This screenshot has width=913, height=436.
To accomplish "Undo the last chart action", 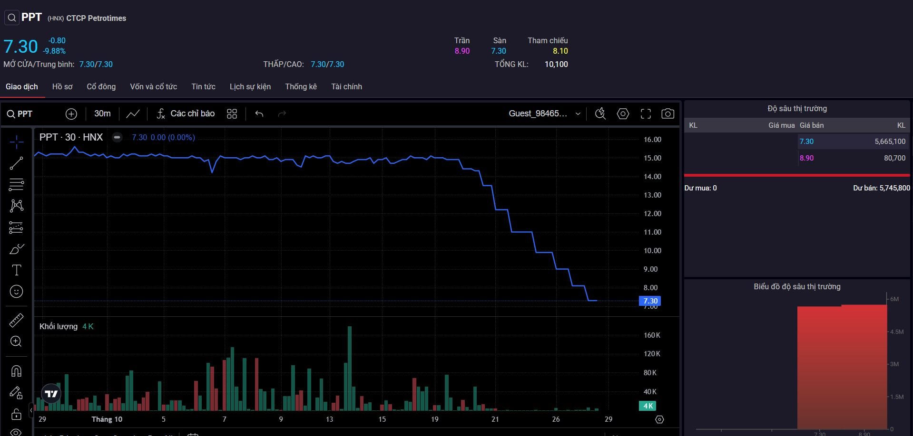I will (259, 114).
